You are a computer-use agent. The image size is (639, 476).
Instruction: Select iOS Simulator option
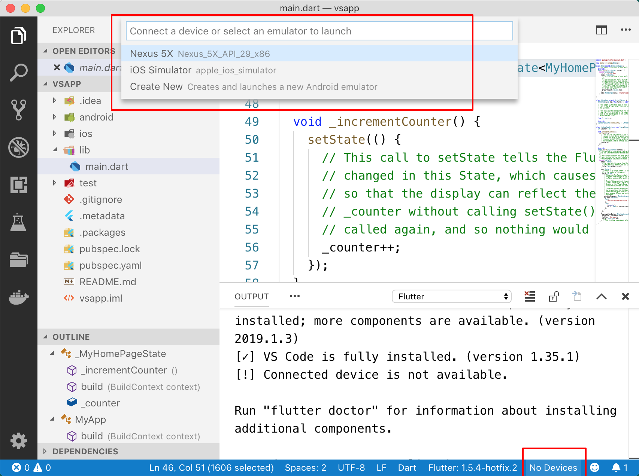tap(319, 70)
